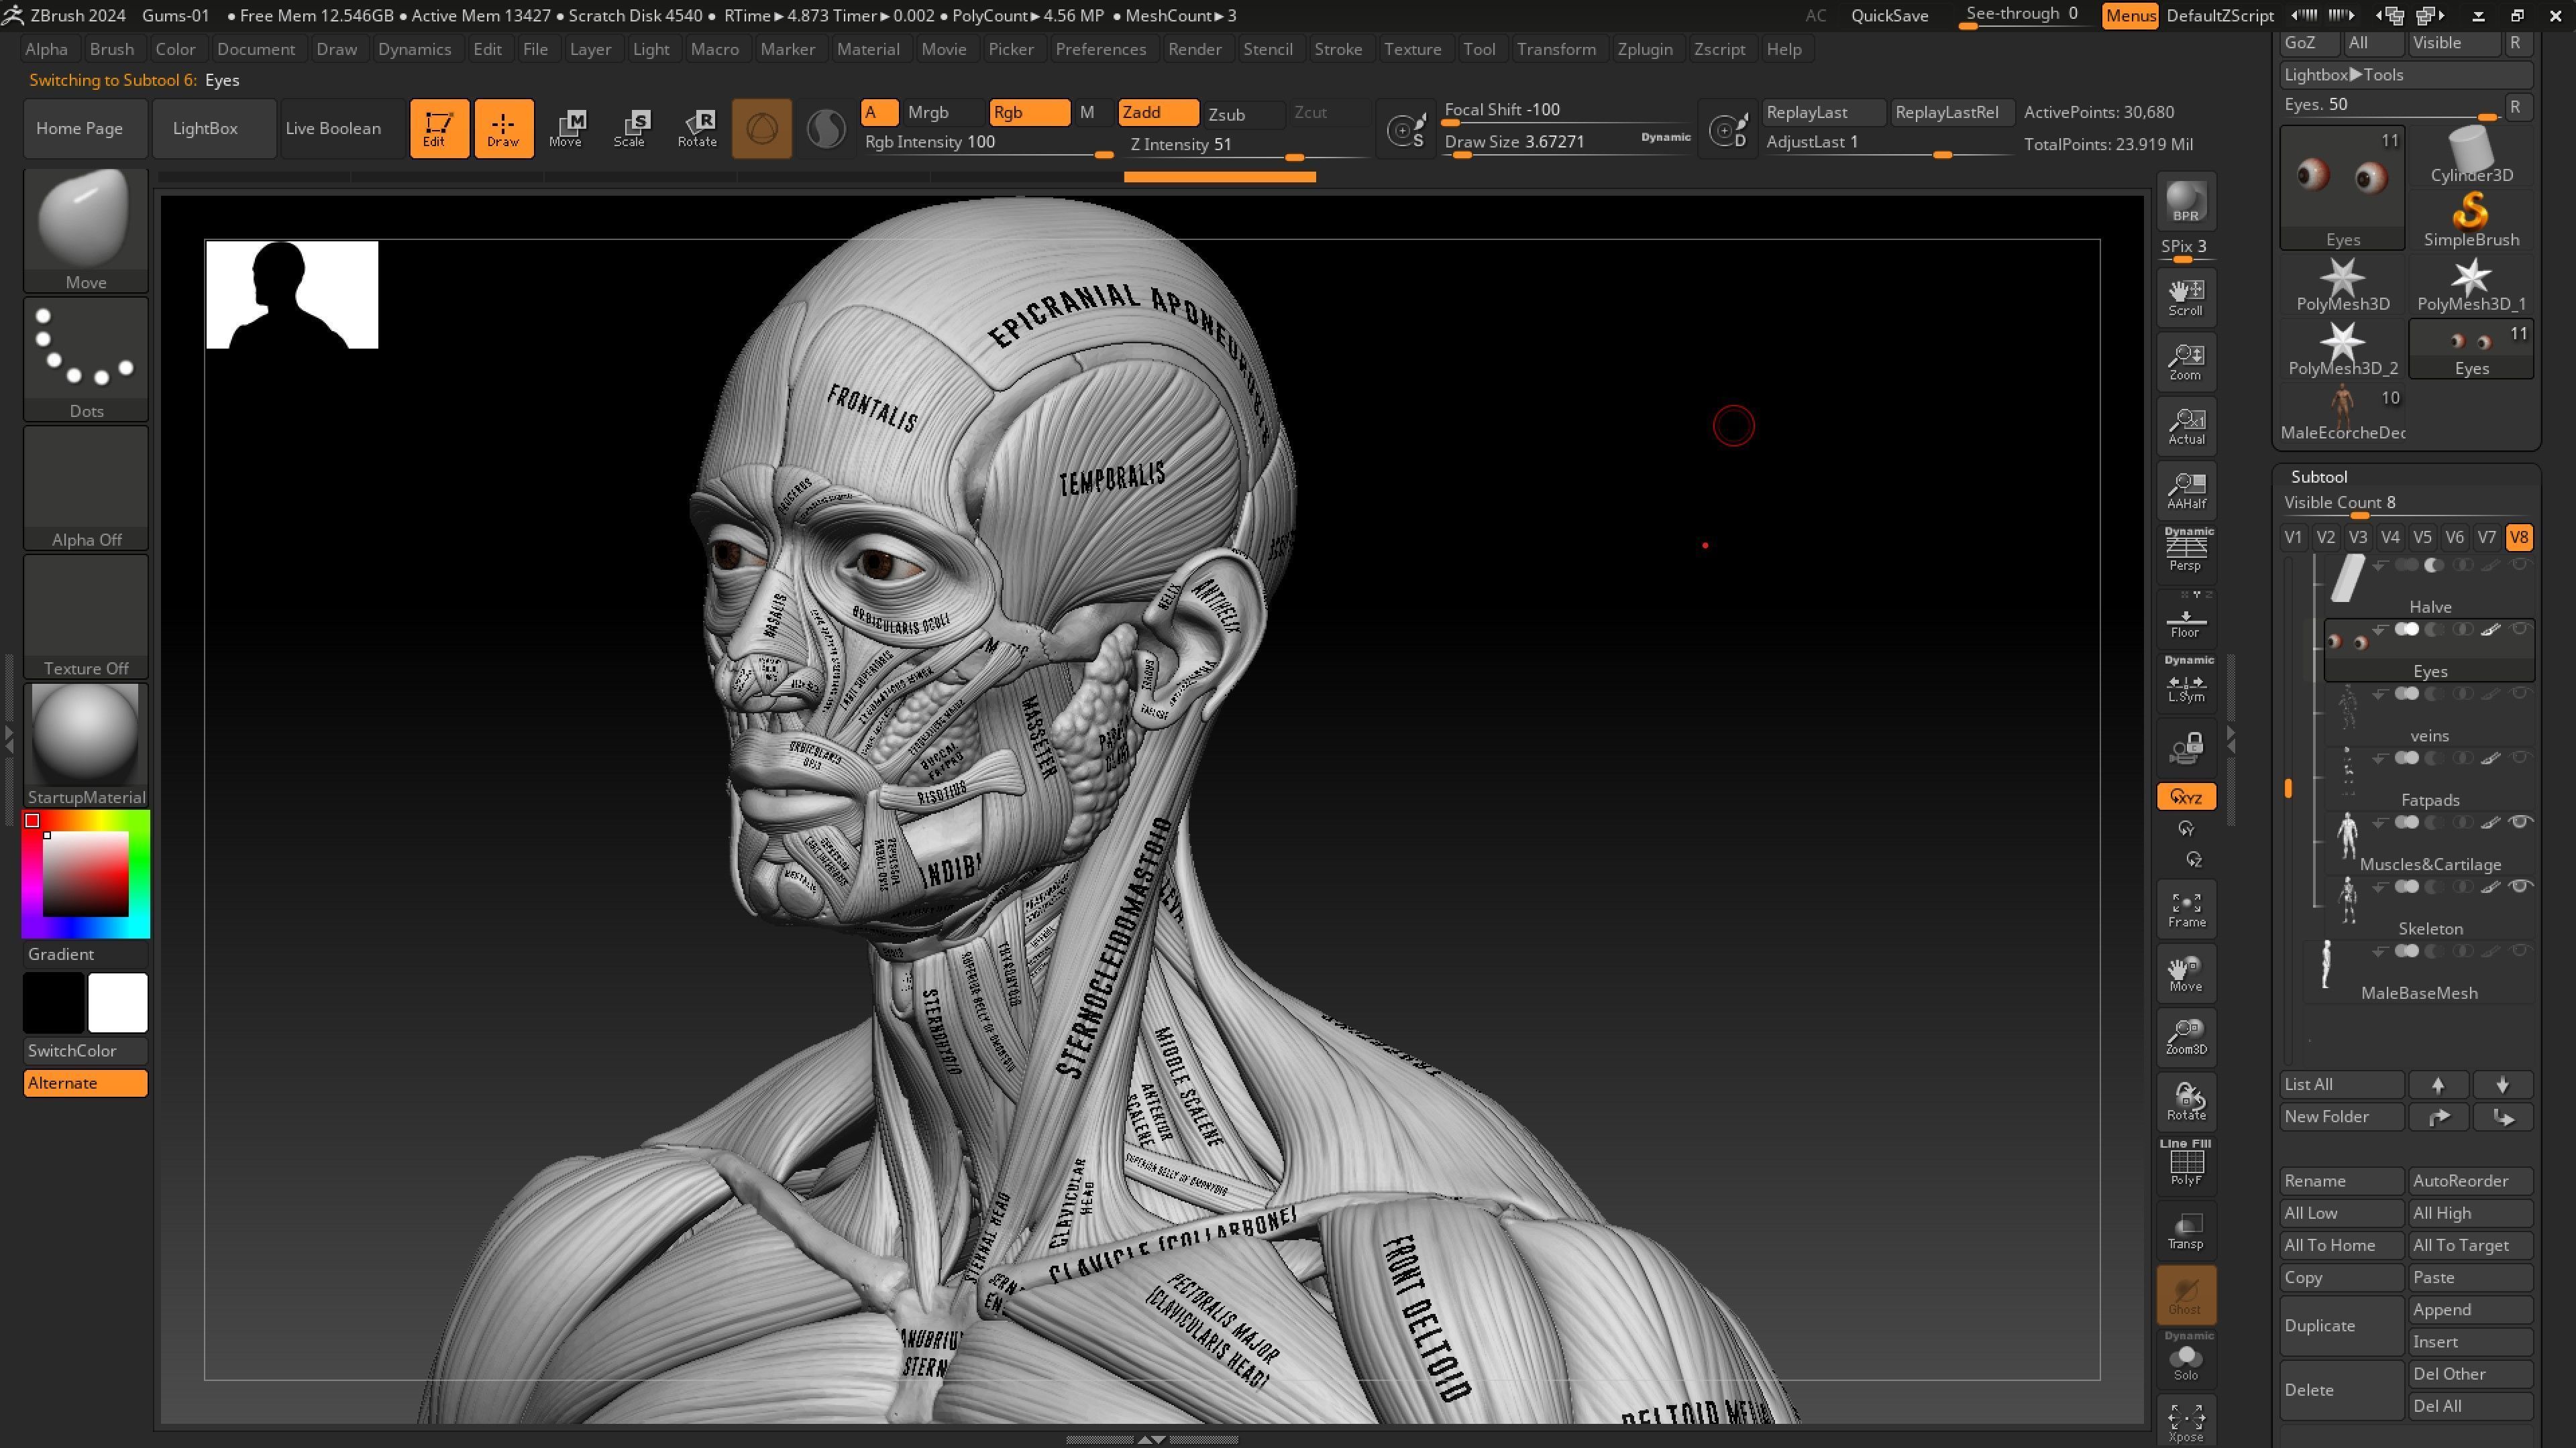
Task: Open the Alpha menu
Action: coord(46,49)
